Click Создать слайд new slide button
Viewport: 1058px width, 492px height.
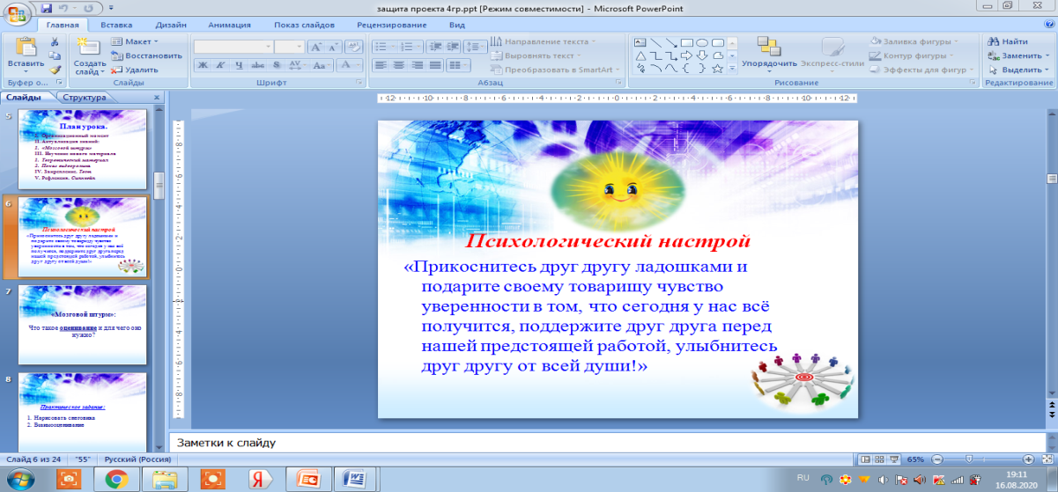click(89, 55)
